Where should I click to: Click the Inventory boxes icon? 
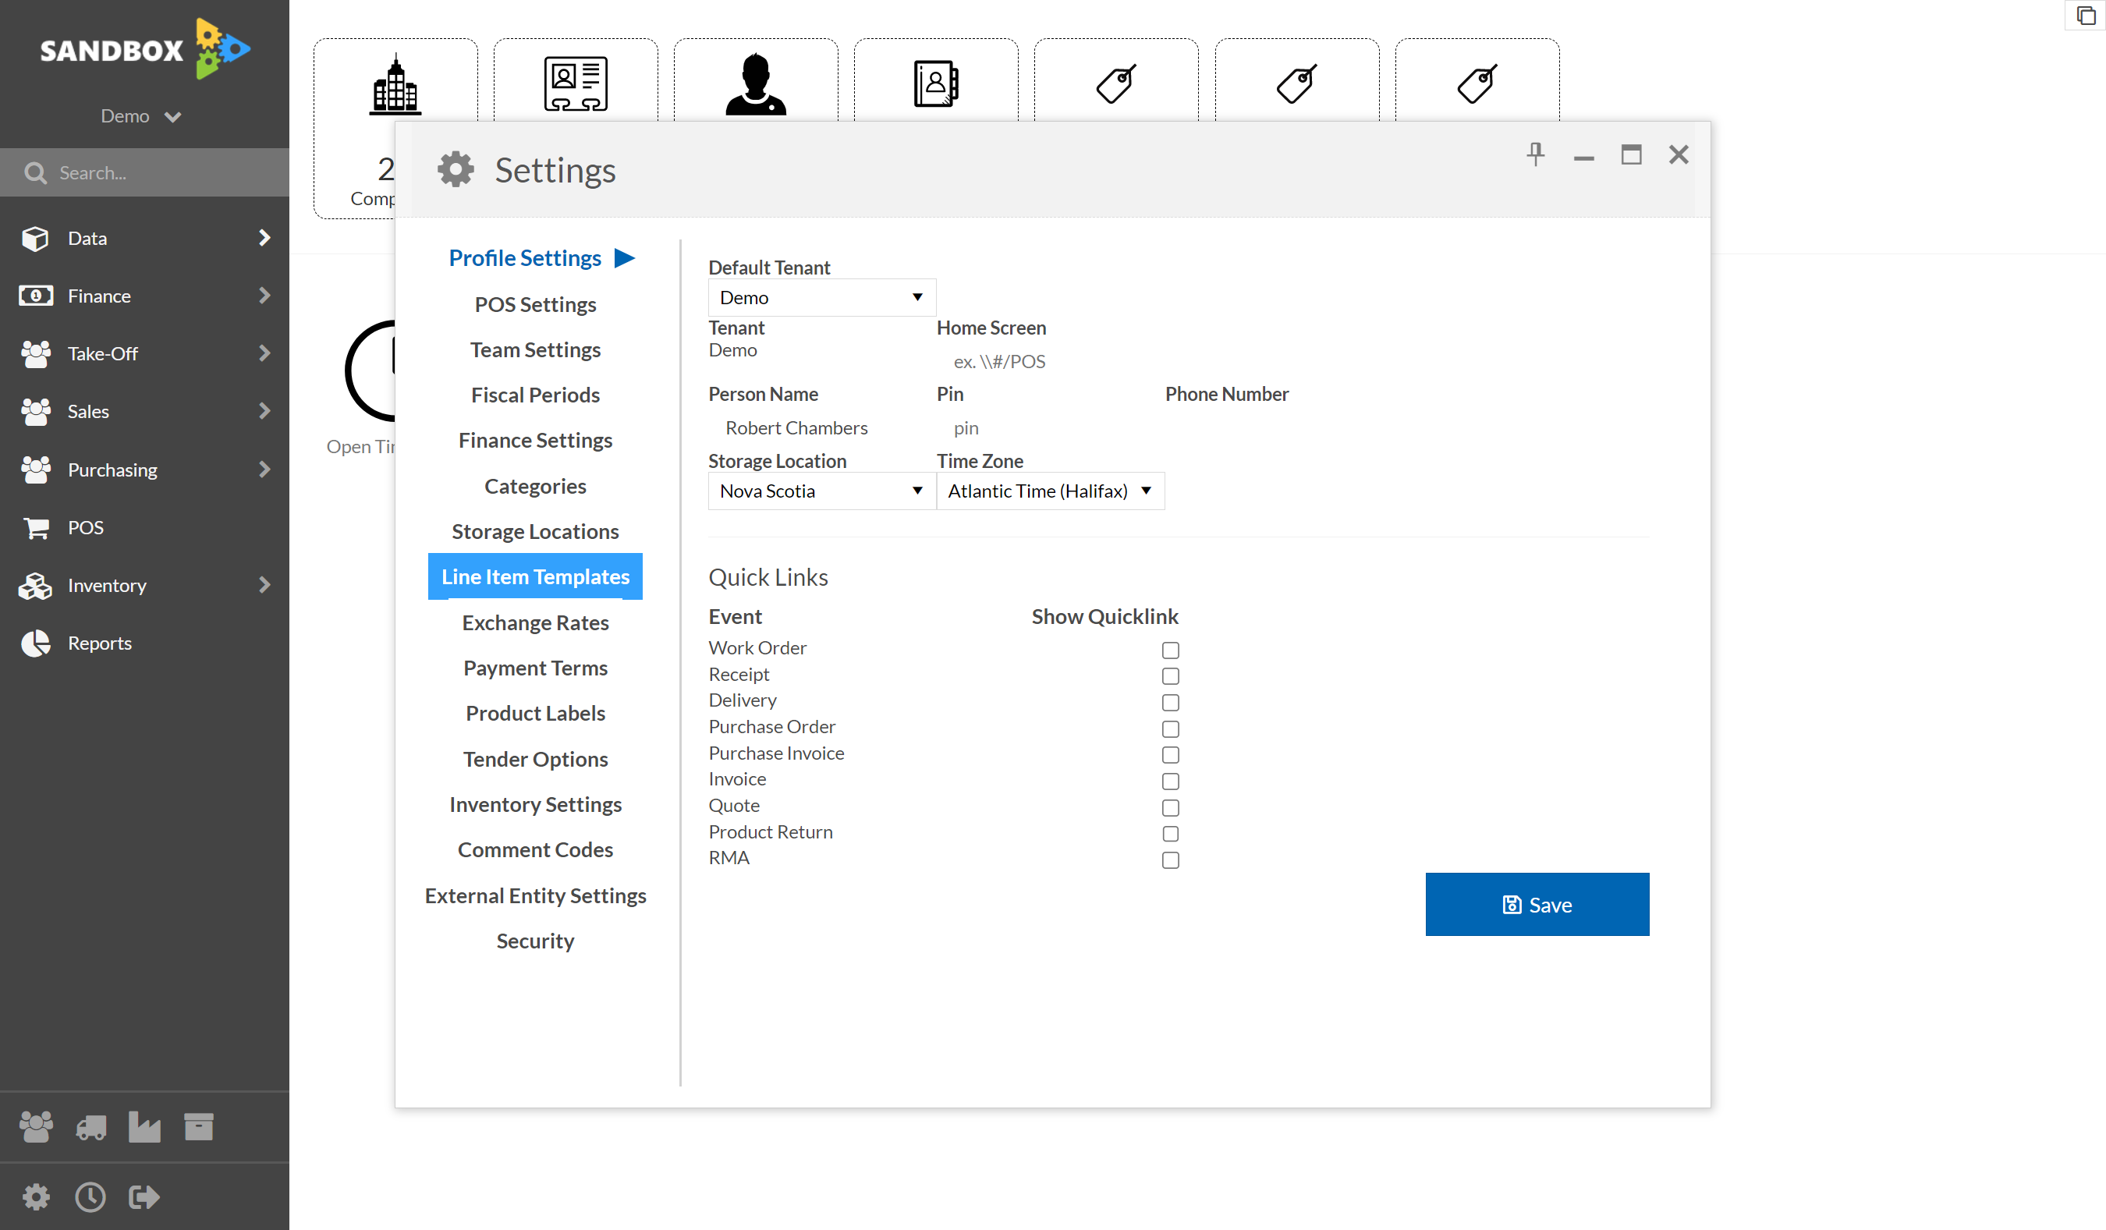click(35, 586)
